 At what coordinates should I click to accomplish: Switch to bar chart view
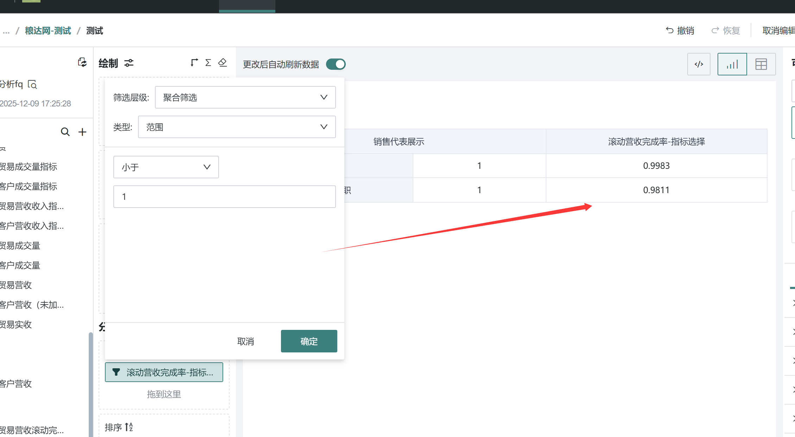click(732, 64)
